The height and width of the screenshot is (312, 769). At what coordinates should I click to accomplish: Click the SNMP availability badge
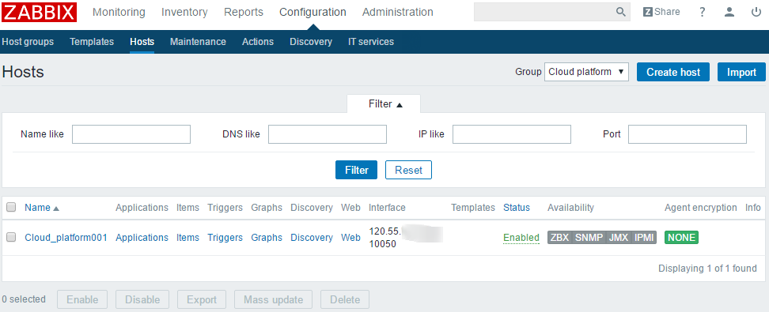589,238
